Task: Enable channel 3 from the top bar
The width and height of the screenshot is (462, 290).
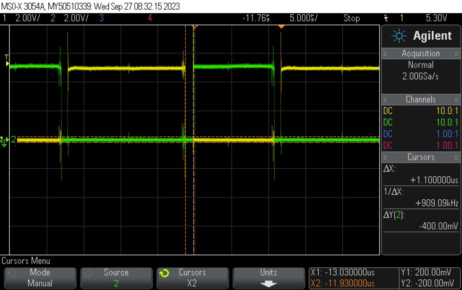Action: point(101,18)
